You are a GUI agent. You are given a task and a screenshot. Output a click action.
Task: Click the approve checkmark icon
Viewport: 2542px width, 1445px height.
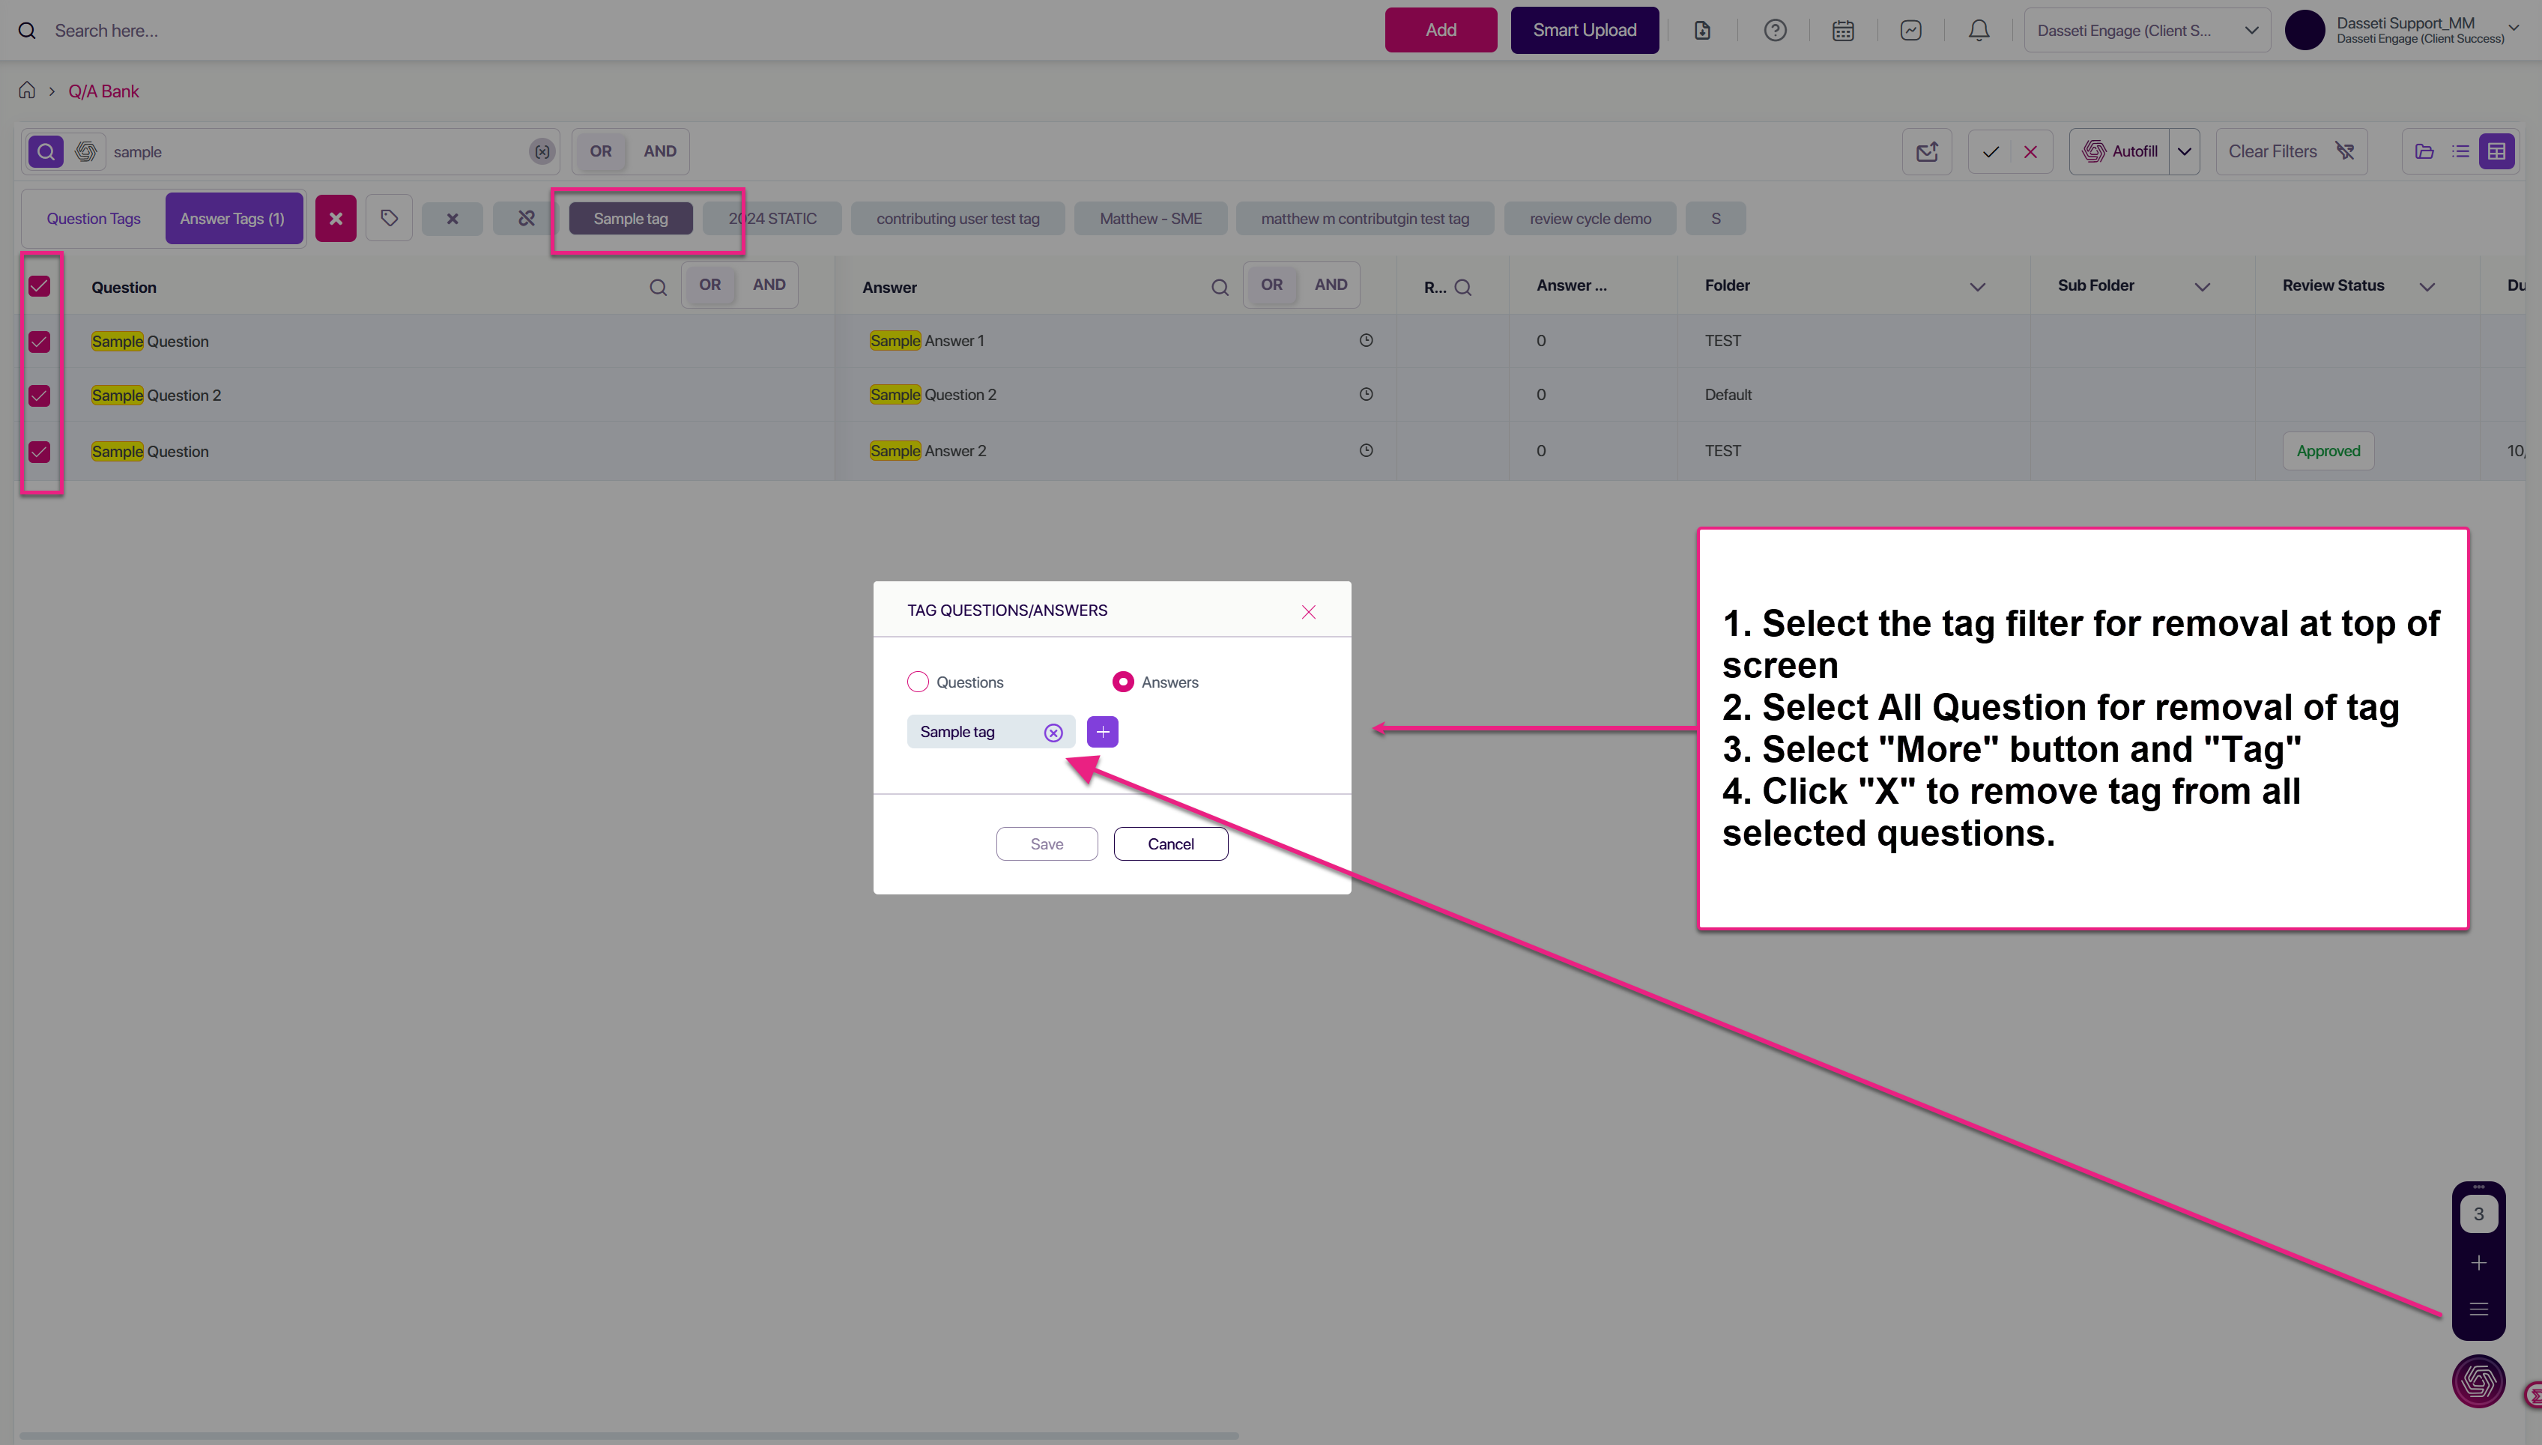pyautogui.click(x=1990, y=152)
